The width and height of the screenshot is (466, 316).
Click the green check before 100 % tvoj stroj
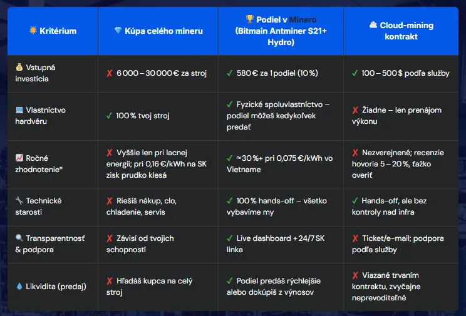pos(110,116)
